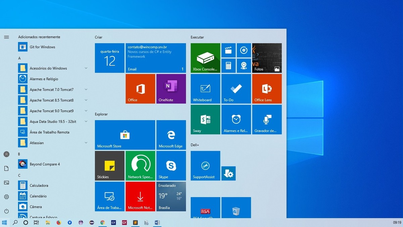This screenshot has width=403, height=227.
Task: Open the Xbox Console Companion tile
Action: coord(205,58)
